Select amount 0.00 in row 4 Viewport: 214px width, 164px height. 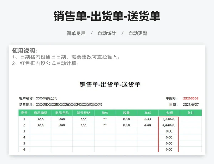[x=169, y=137]
